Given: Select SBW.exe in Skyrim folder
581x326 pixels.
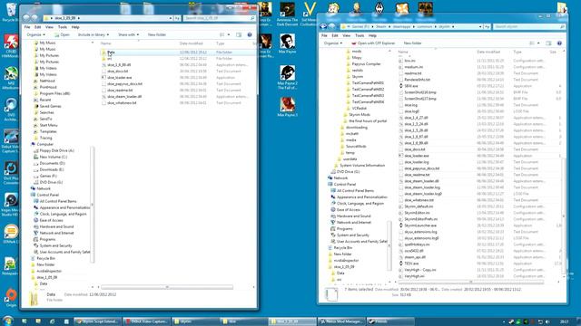Looking at the screenshot, I should click(x=411, y=86).
